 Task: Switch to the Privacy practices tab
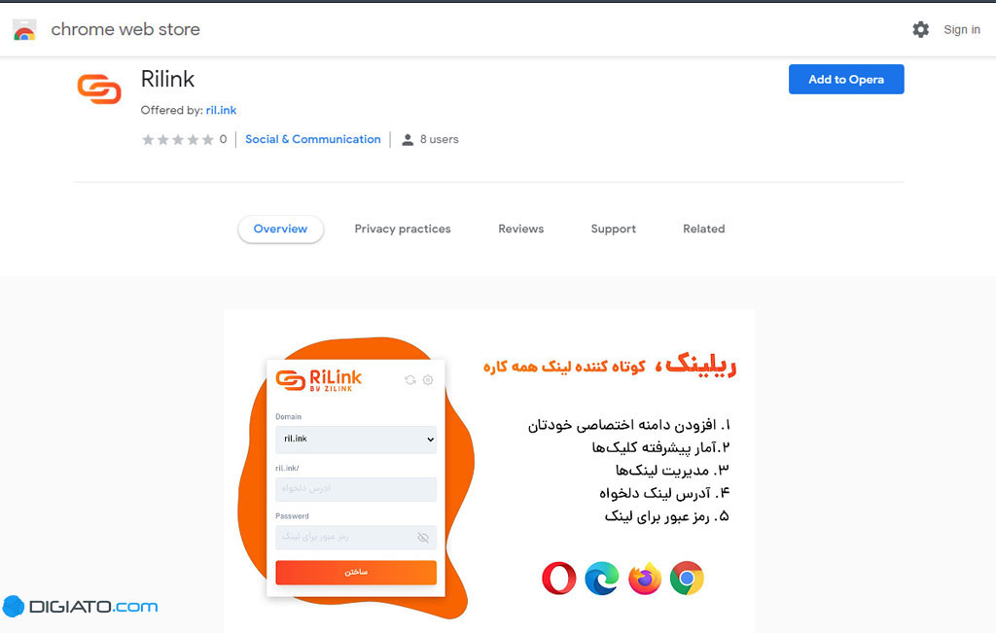point(403,229)
